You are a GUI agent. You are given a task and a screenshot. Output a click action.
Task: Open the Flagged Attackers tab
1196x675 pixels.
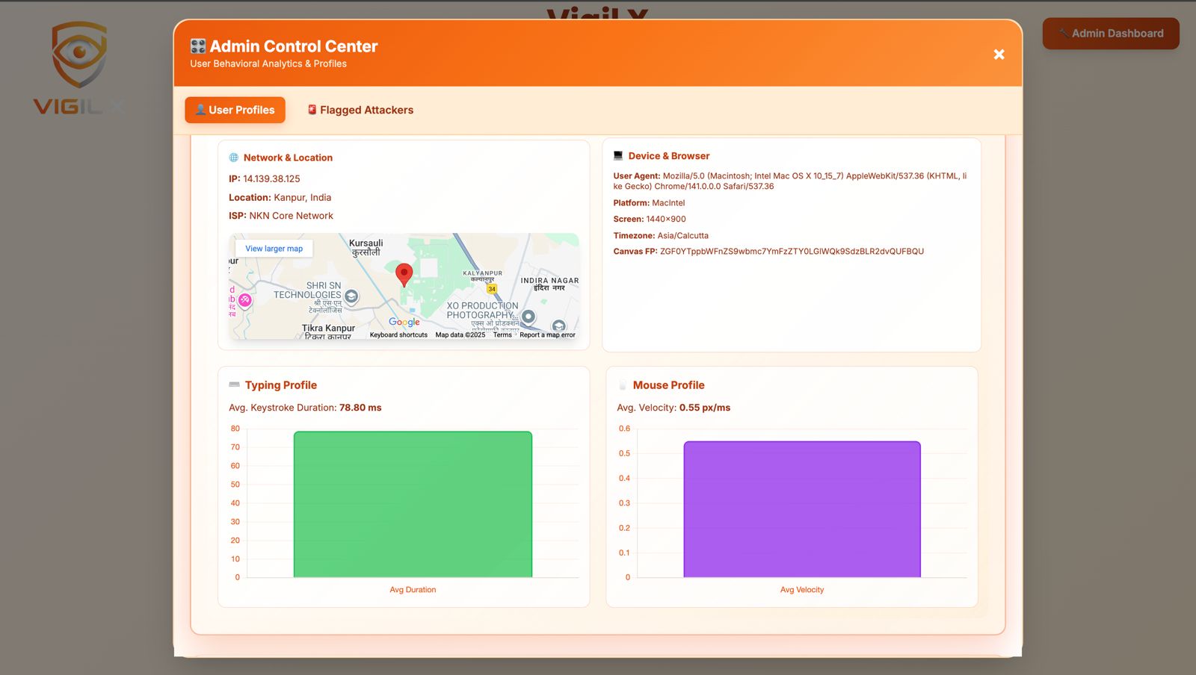point(360,110)
